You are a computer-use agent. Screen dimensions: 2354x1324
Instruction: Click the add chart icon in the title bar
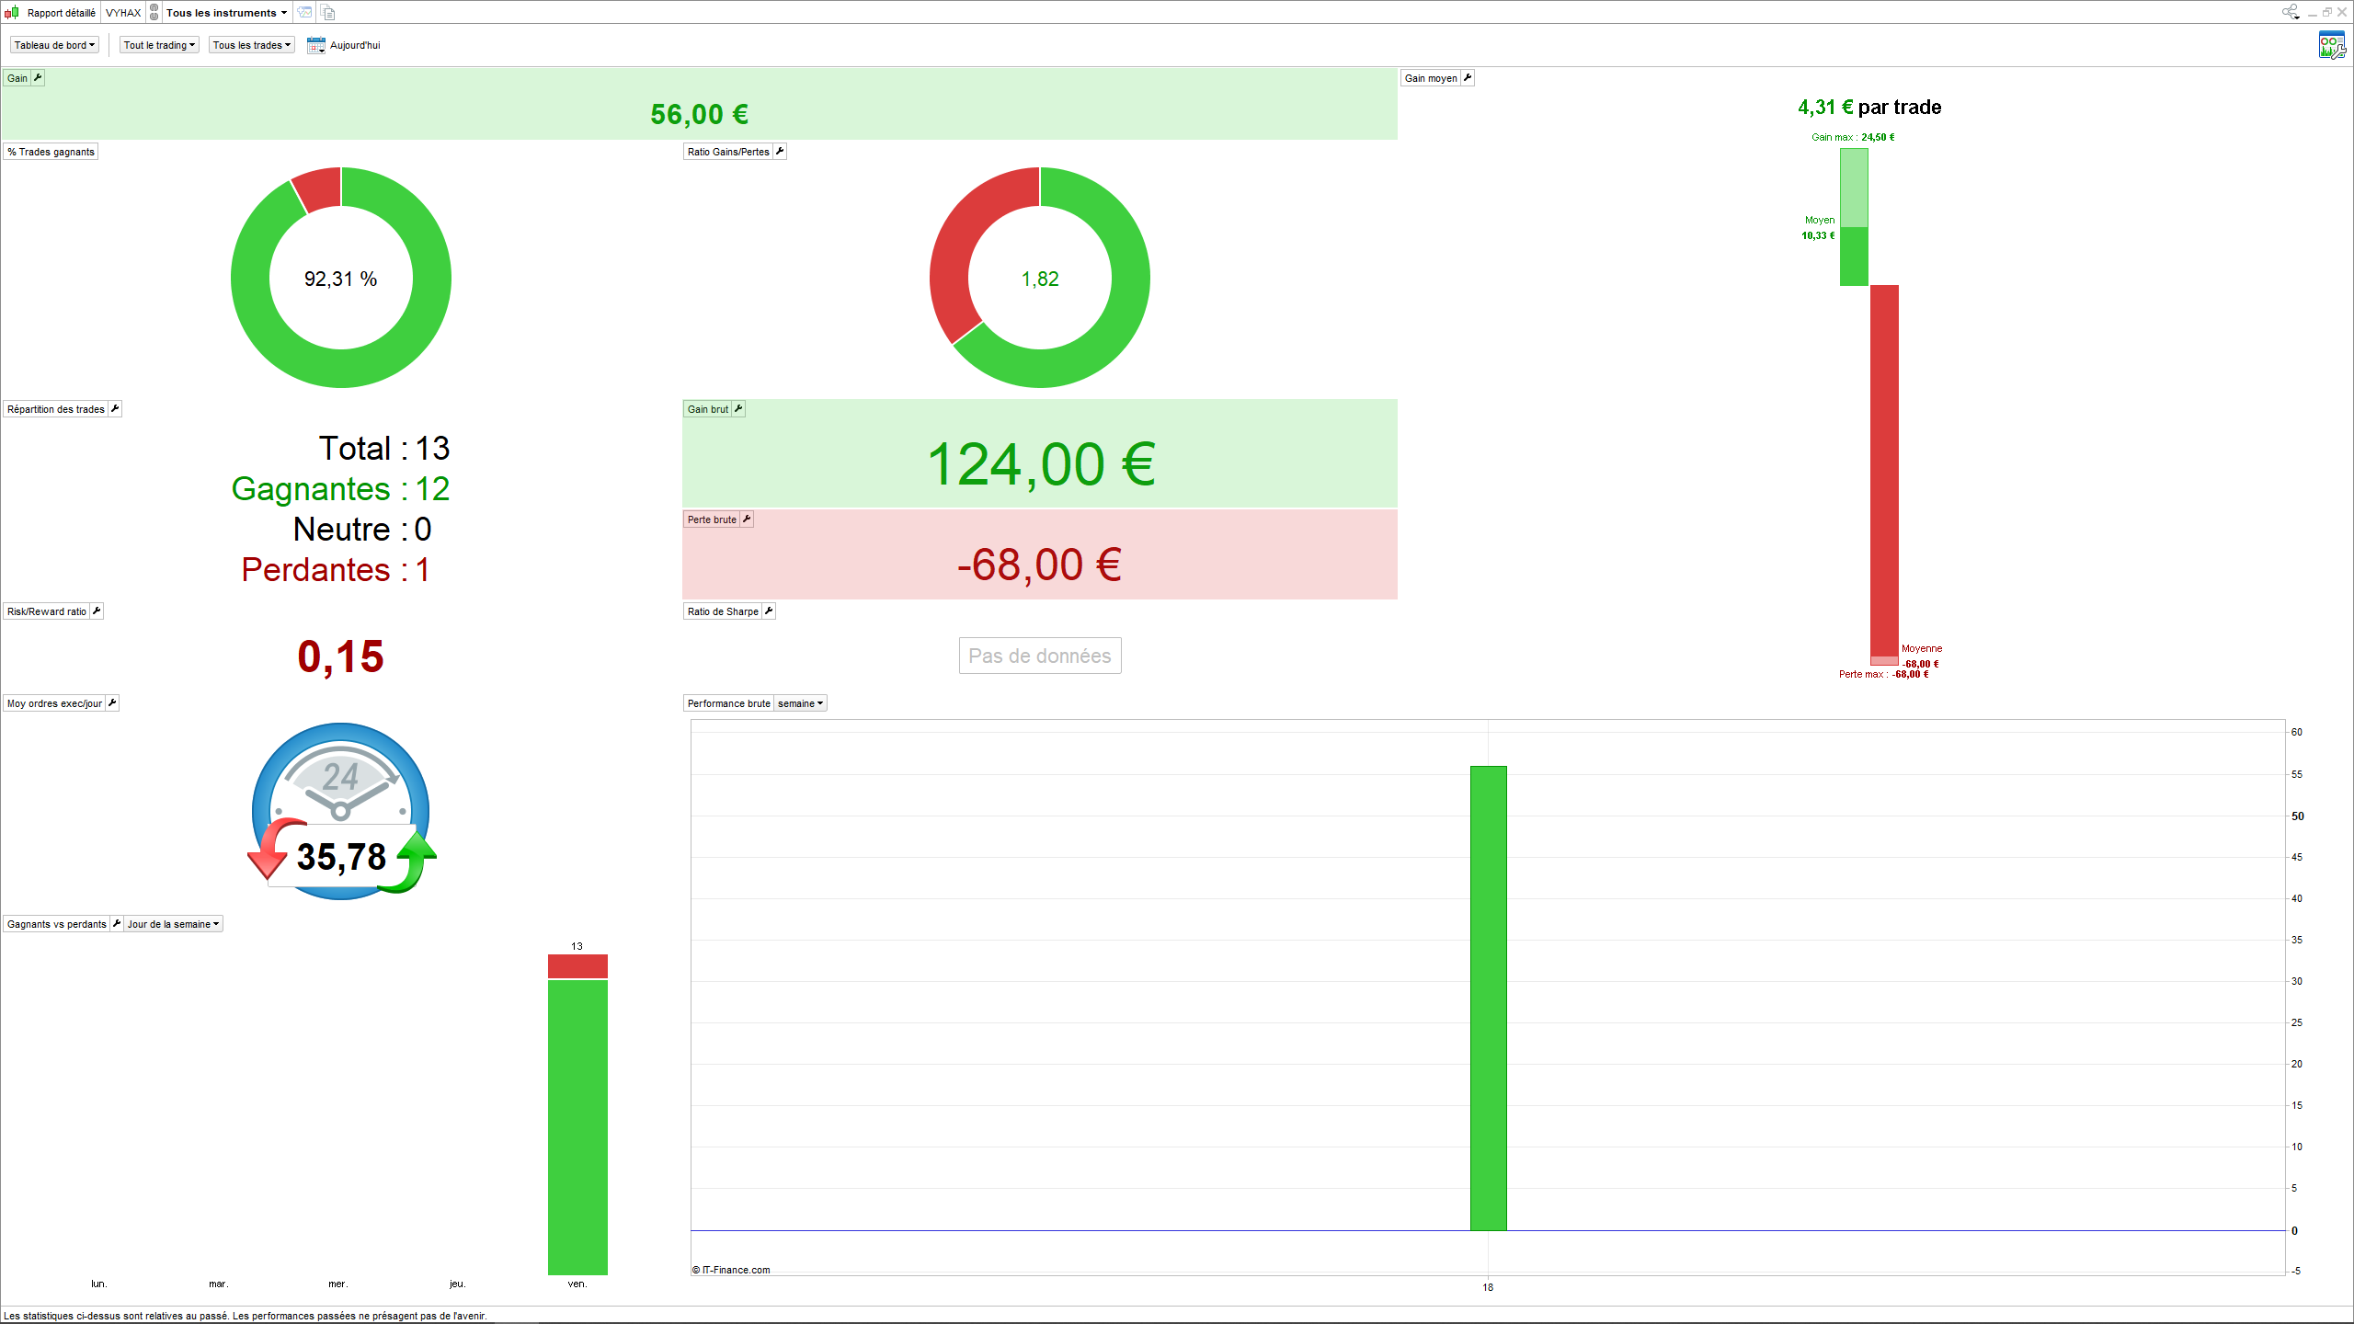(x=304, y=13)
